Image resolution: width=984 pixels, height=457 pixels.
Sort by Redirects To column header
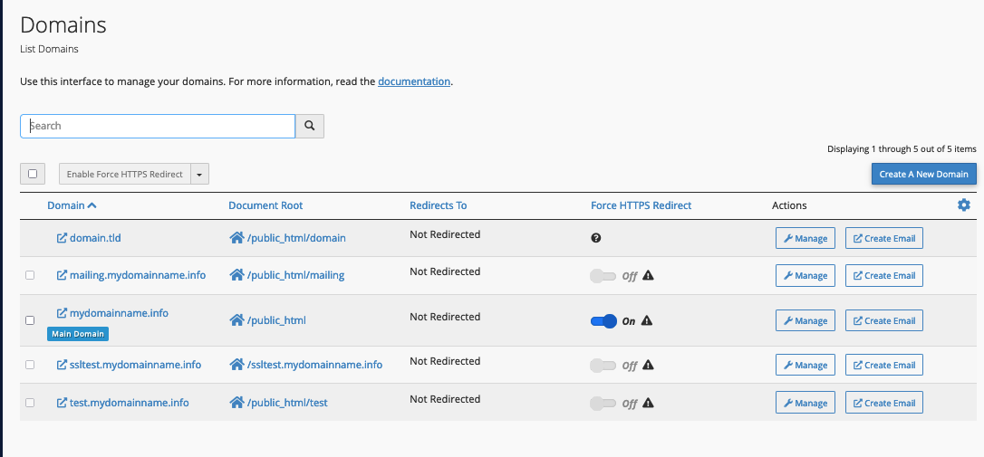coord(438,205)
